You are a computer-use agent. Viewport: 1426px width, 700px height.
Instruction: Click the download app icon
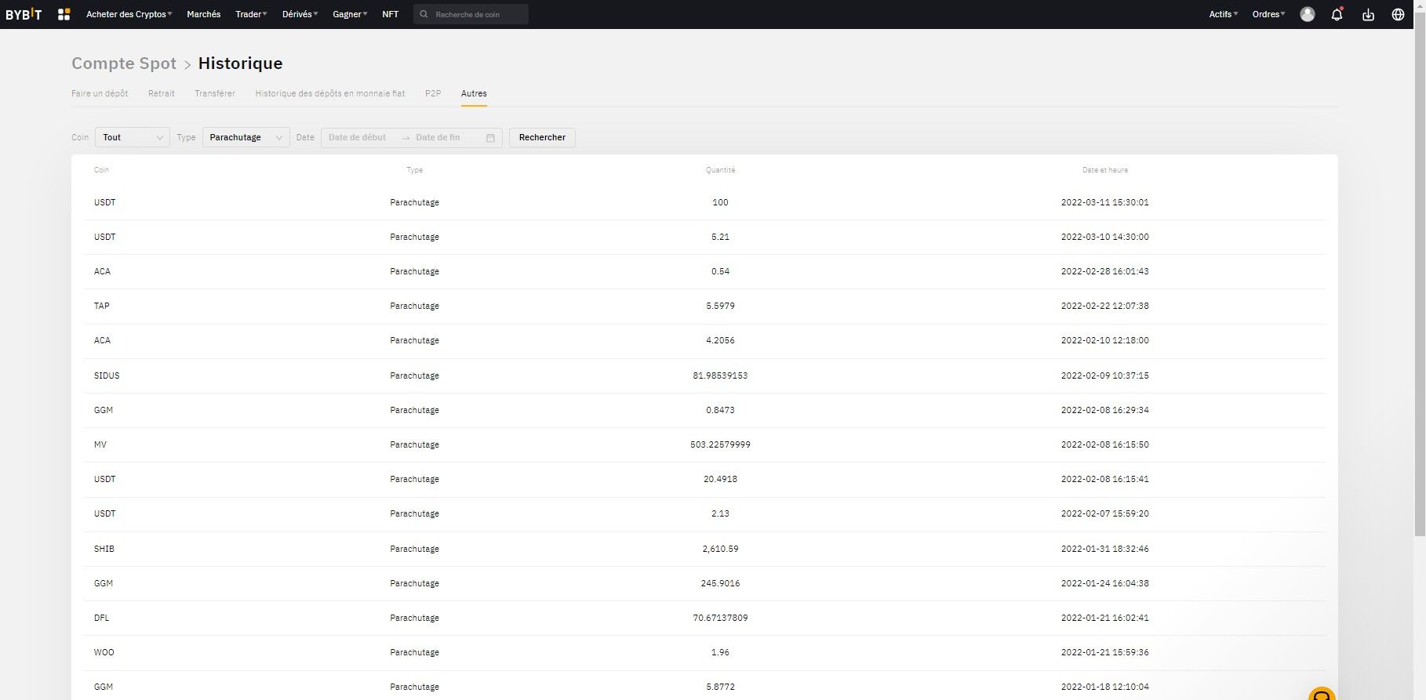[1368, 14]
